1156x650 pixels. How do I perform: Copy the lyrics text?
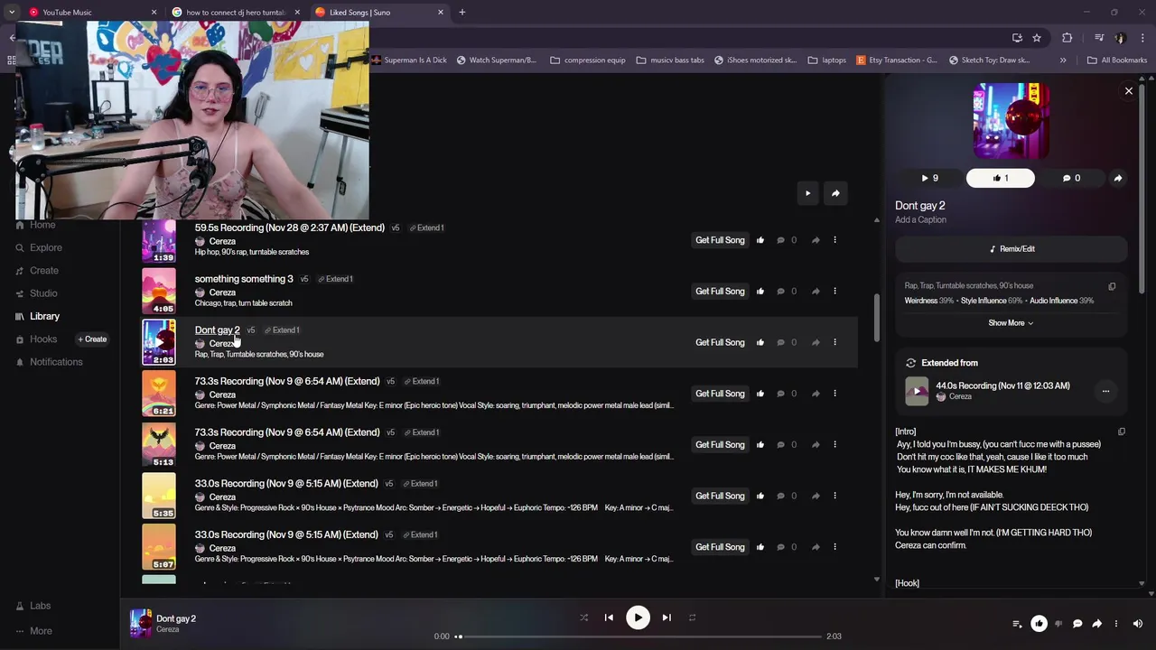pos(1122,432)
